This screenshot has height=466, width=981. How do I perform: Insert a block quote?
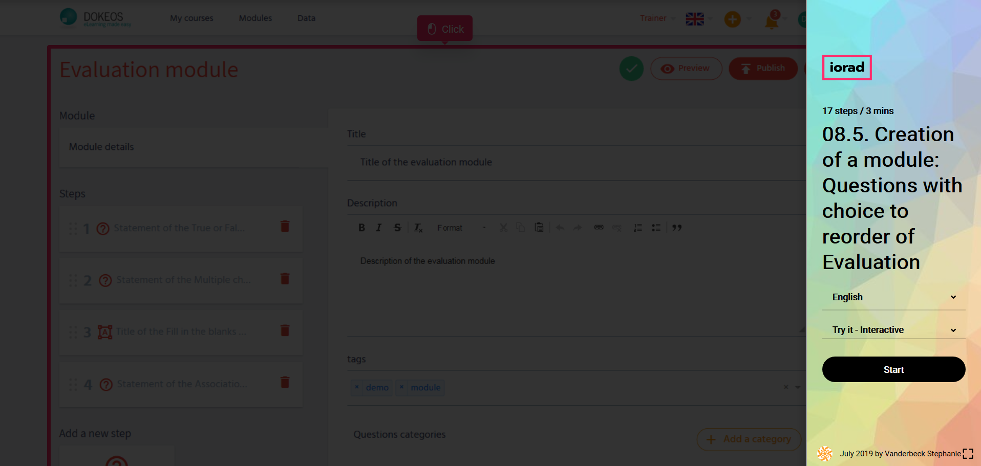(677, 228)
